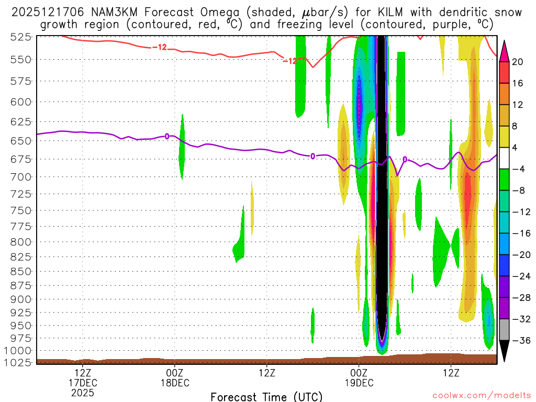Select the 700 pressure level label
Screen dimensions: 536x402
[21, 177]
